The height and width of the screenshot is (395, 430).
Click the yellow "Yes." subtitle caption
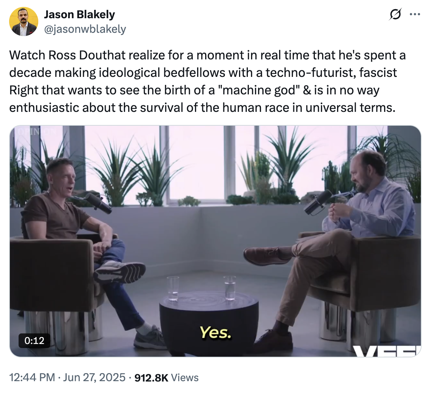tap(215, 332)
